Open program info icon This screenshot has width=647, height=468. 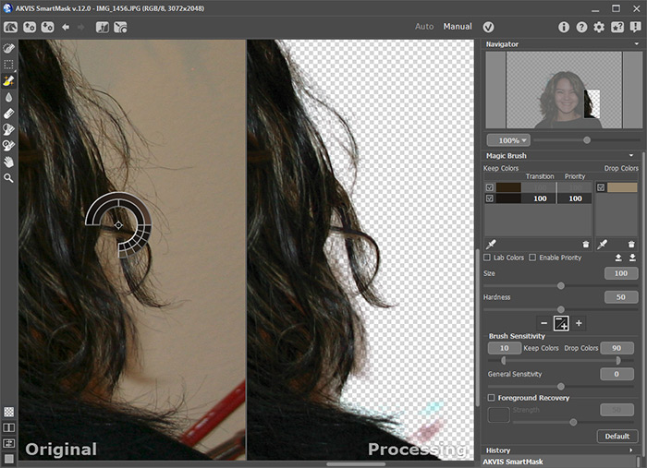pyautogui.click(x=564, y=27)
